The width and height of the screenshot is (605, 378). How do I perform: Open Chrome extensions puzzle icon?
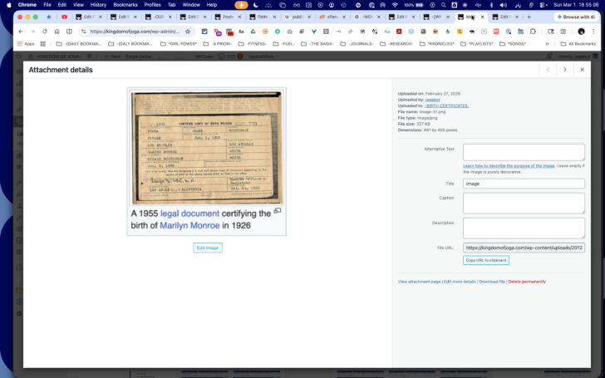(533, 32)
